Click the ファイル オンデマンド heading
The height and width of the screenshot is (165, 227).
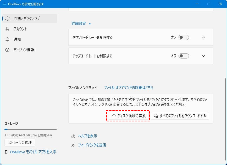82,88
